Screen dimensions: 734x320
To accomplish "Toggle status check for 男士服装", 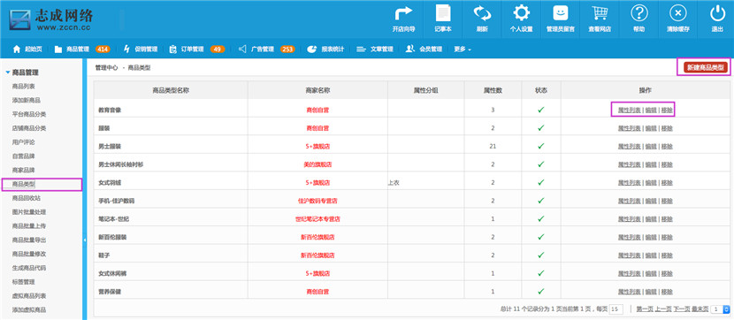I will click(x=541, y=146).
